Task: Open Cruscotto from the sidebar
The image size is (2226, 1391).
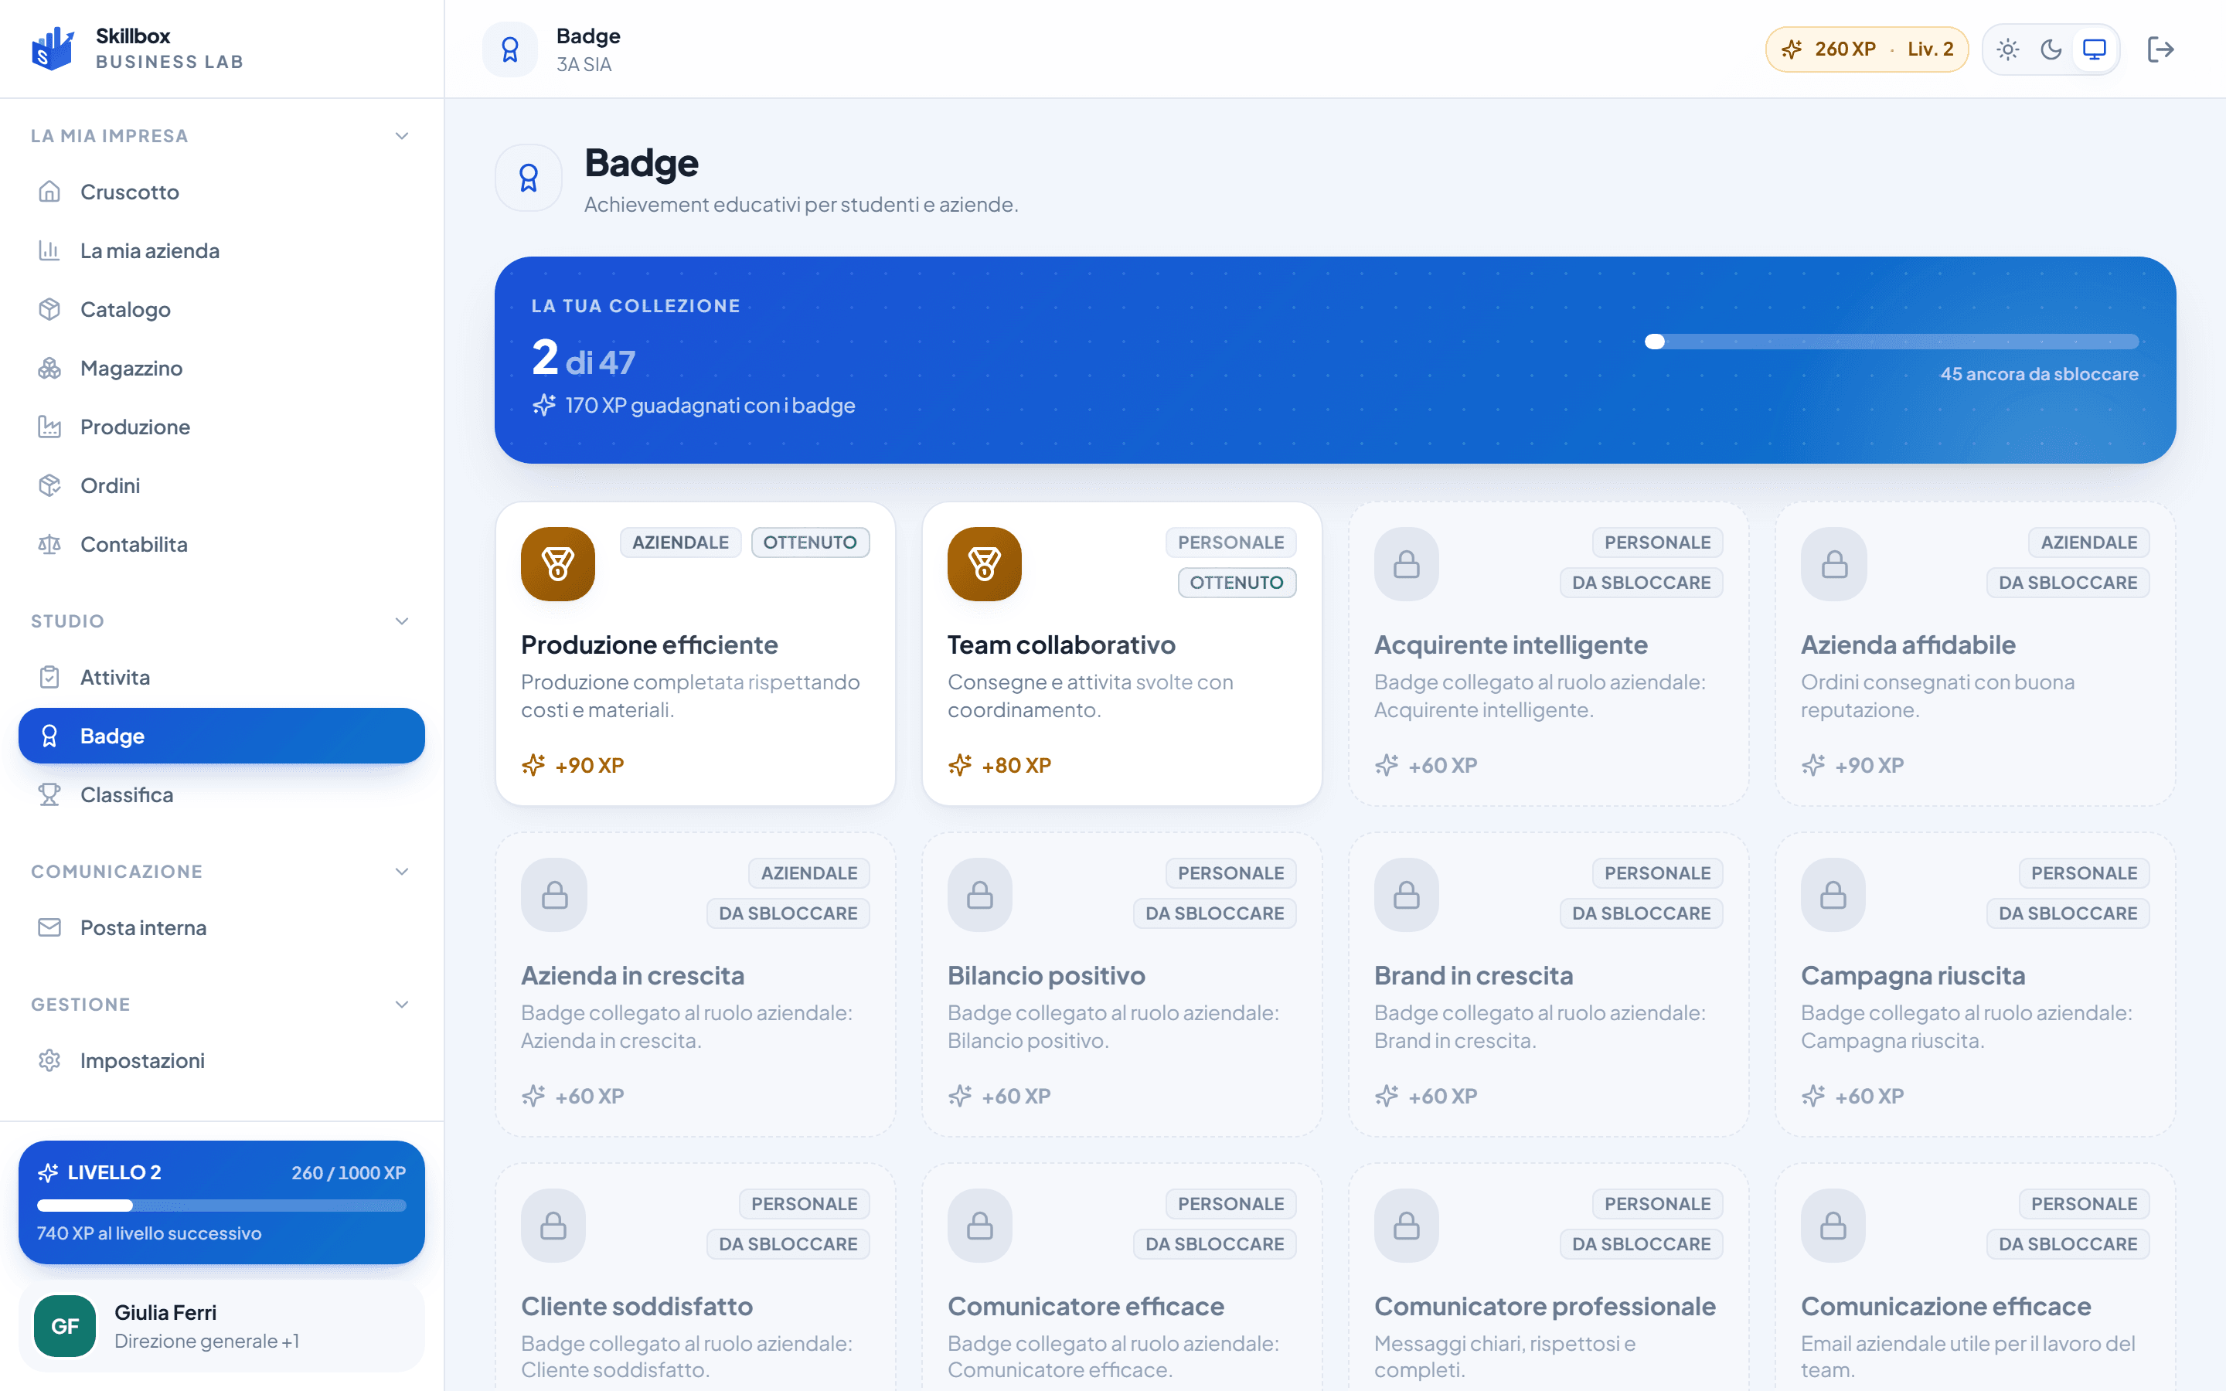Action: 222,192
